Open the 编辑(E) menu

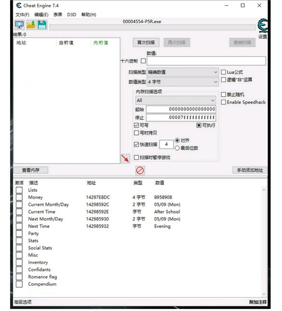(41, 14)
